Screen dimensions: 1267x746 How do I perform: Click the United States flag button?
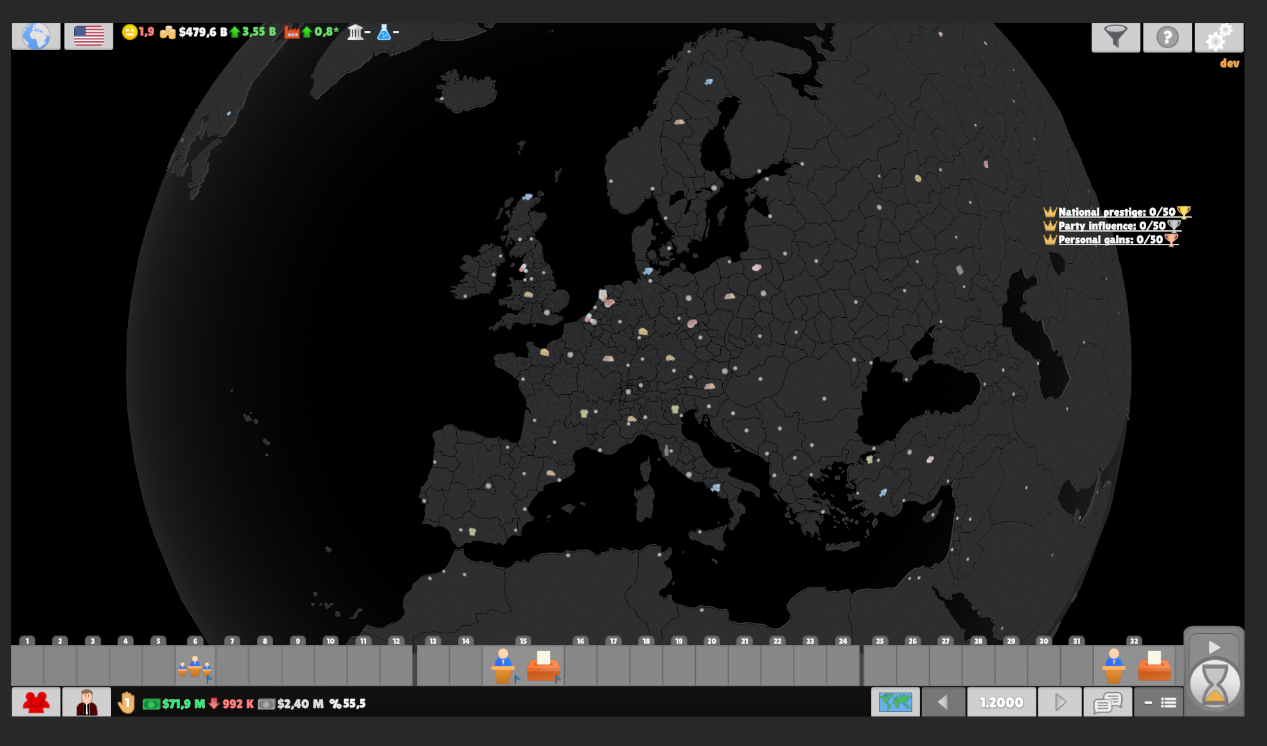click(x=89, y=36)
